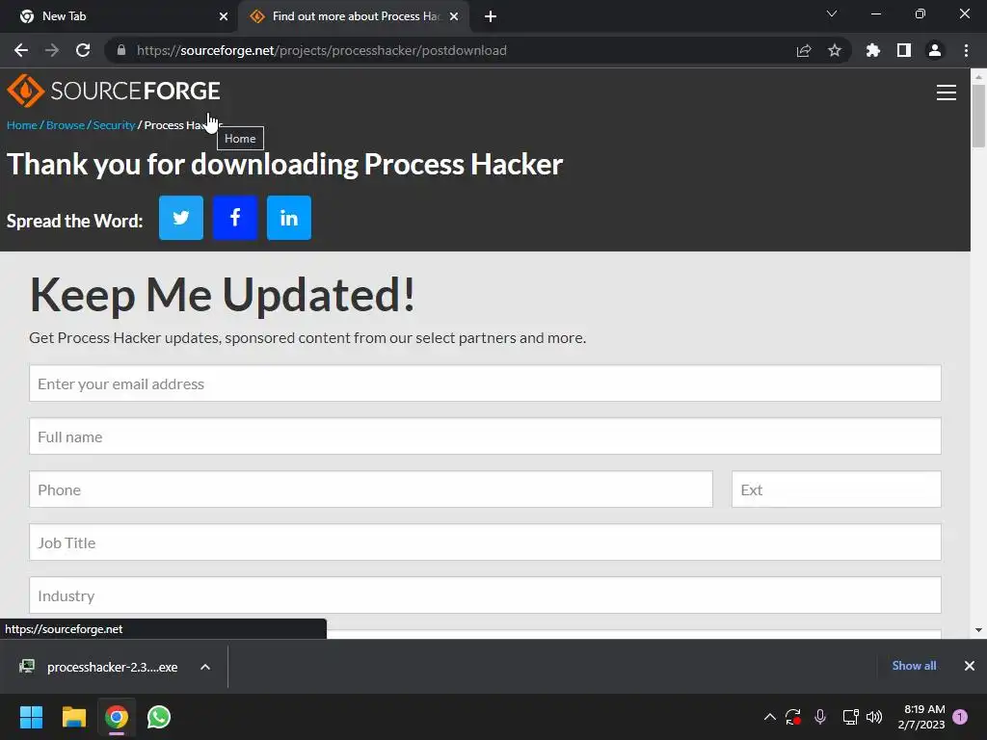The image size is (987, 740).
Task: Expand options for processhacker download
Action: (205, 667)
